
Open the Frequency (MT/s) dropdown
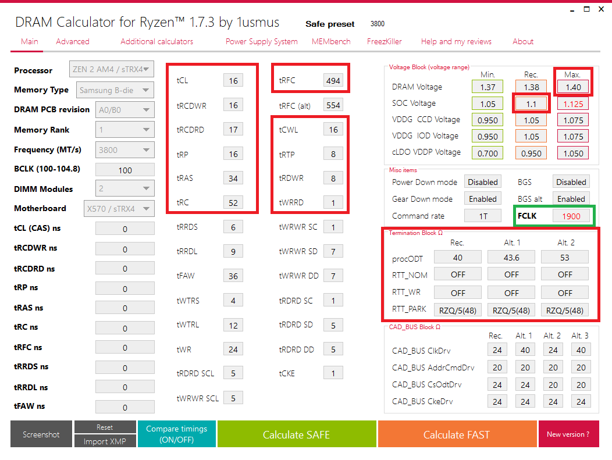tap(124, 149)
